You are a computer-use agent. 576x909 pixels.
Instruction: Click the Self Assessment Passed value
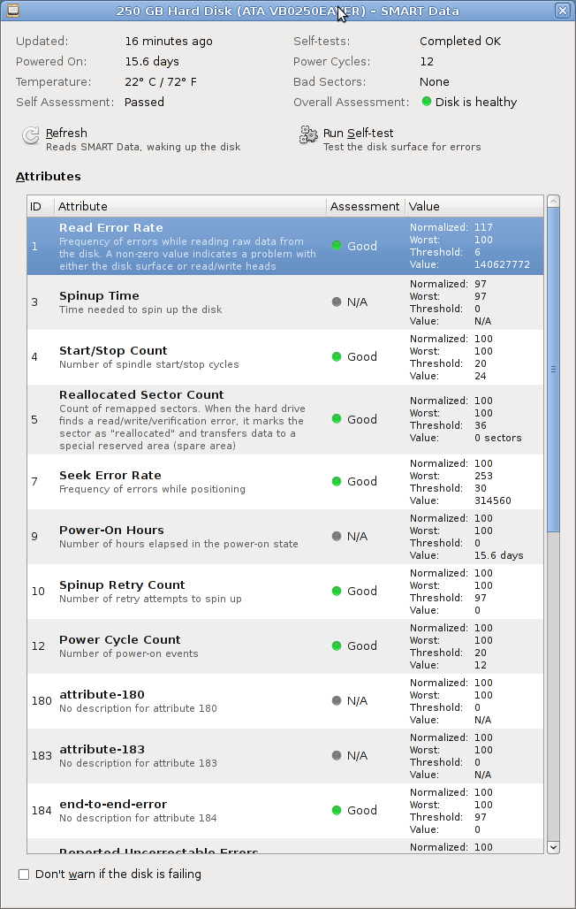(x=144, y=102)
